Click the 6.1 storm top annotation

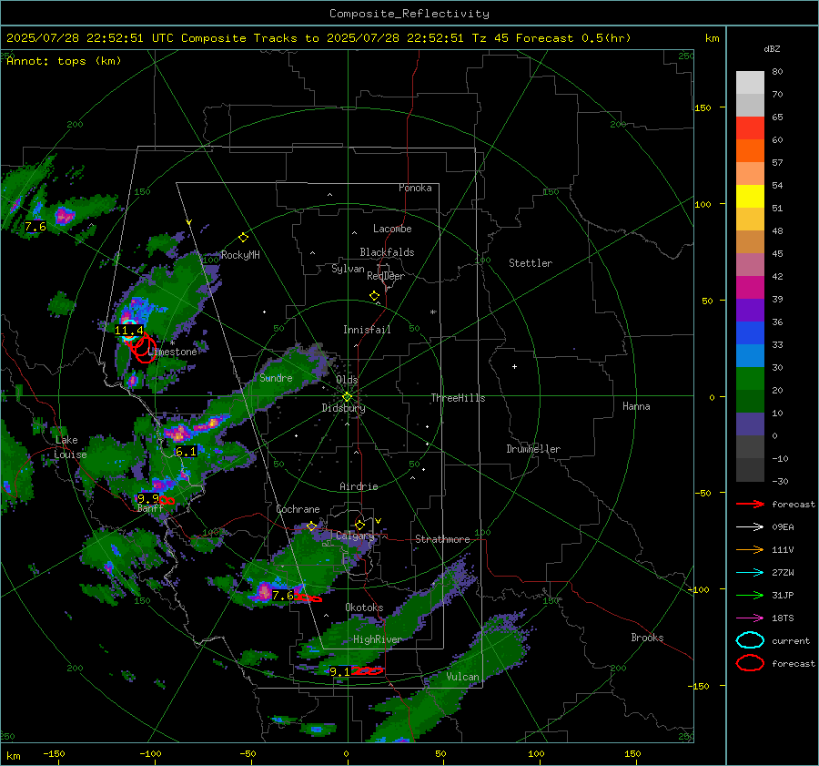186,451
